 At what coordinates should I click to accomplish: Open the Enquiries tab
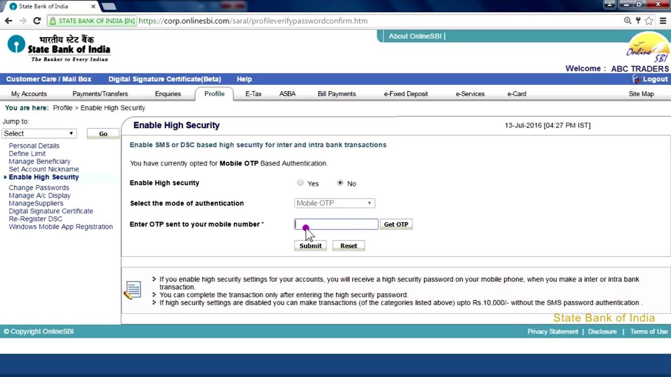[168, 94]
